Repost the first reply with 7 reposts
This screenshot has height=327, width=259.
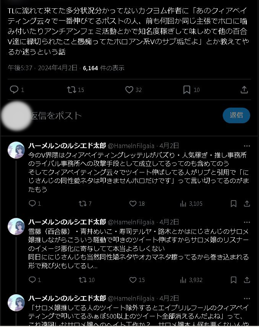point(82,203)
